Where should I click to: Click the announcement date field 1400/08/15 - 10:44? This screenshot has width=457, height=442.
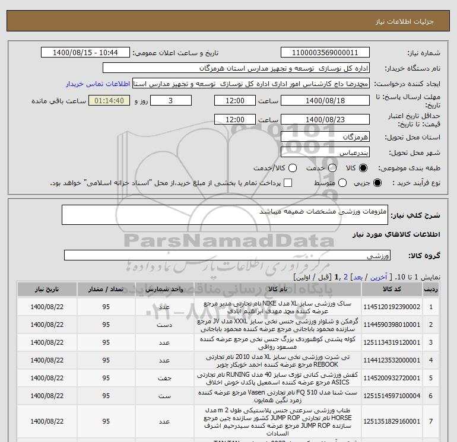click(x=85, y=53)
